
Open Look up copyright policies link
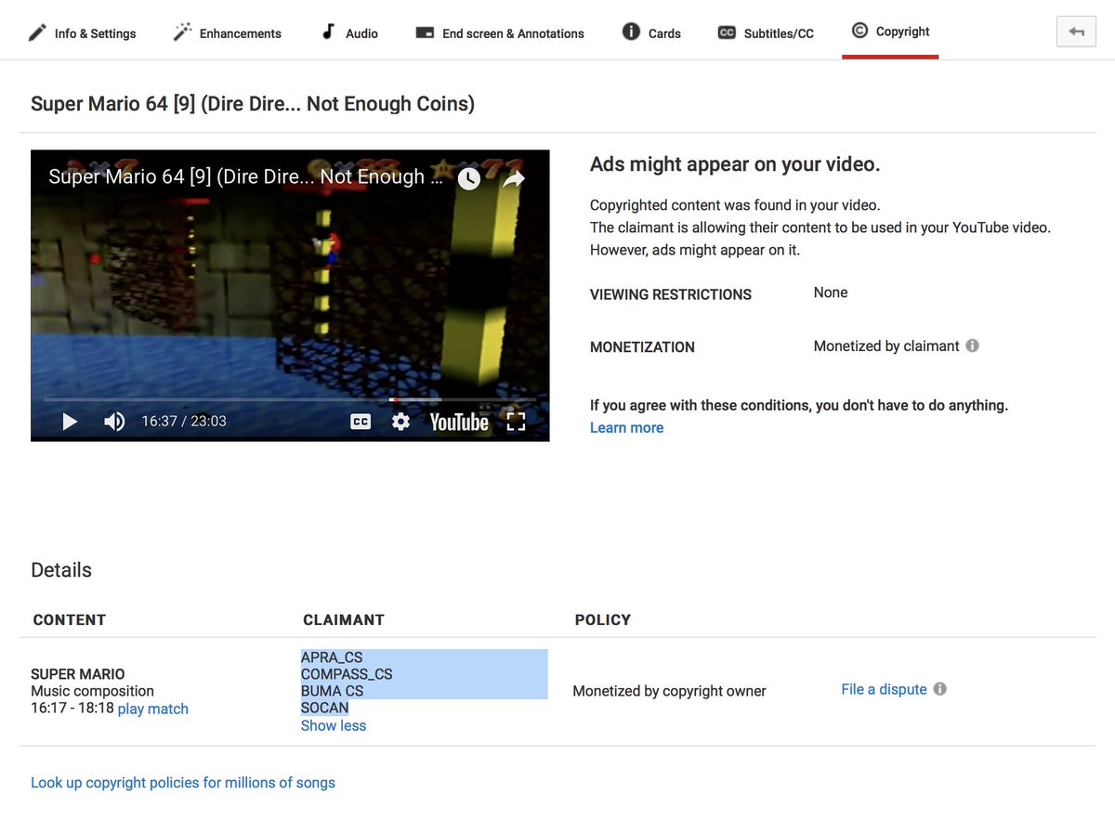183,783
